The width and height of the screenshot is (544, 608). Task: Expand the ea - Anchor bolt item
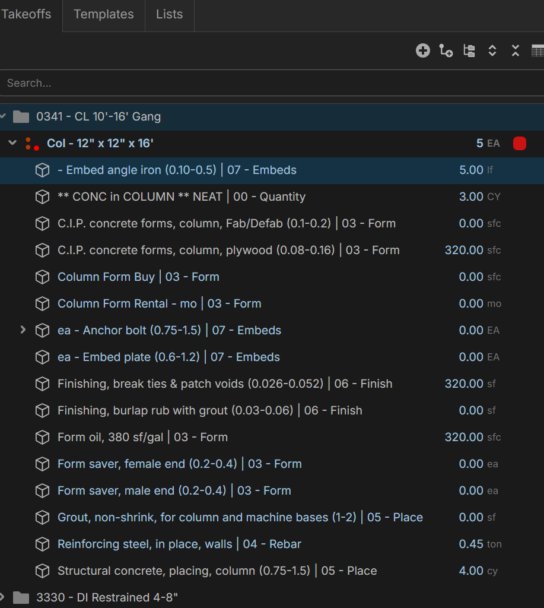click(x=23, y=330)
